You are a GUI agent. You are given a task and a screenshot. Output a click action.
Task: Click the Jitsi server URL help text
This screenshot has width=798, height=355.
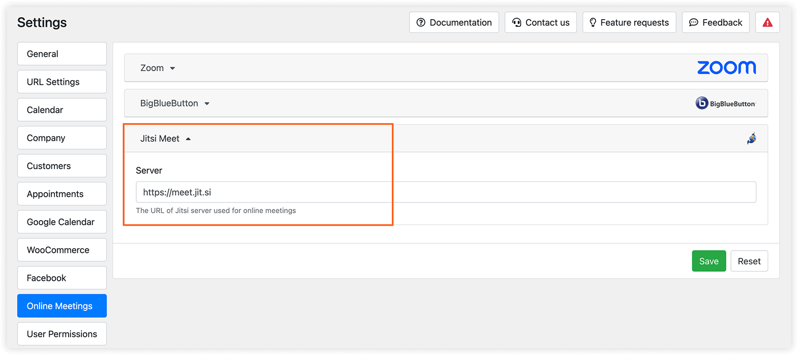point(216,210)
